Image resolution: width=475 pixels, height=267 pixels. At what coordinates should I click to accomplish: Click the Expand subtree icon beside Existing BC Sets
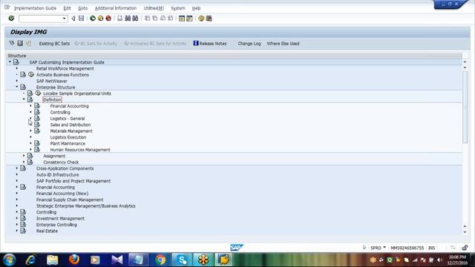click(12, 43)
